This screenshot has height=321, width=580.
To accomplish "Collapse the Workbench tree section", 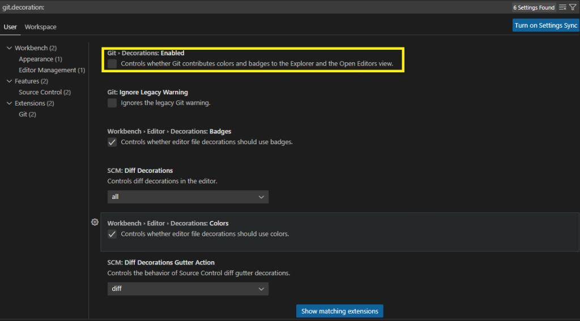I will click(x=10, y=48).
